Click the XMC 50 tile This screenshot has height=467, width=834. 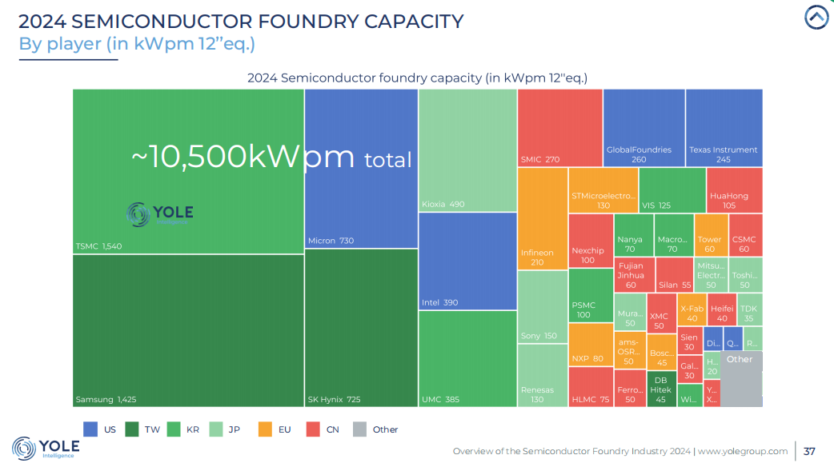tap(662, 313)
